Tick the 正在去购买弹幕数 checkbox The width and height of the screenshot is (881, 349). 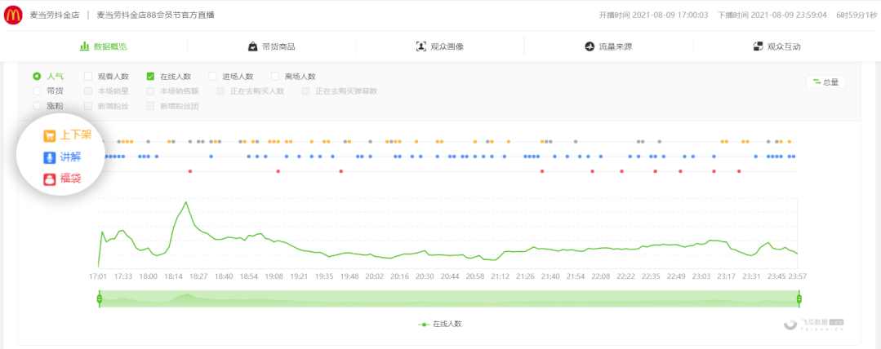point(305,91)
